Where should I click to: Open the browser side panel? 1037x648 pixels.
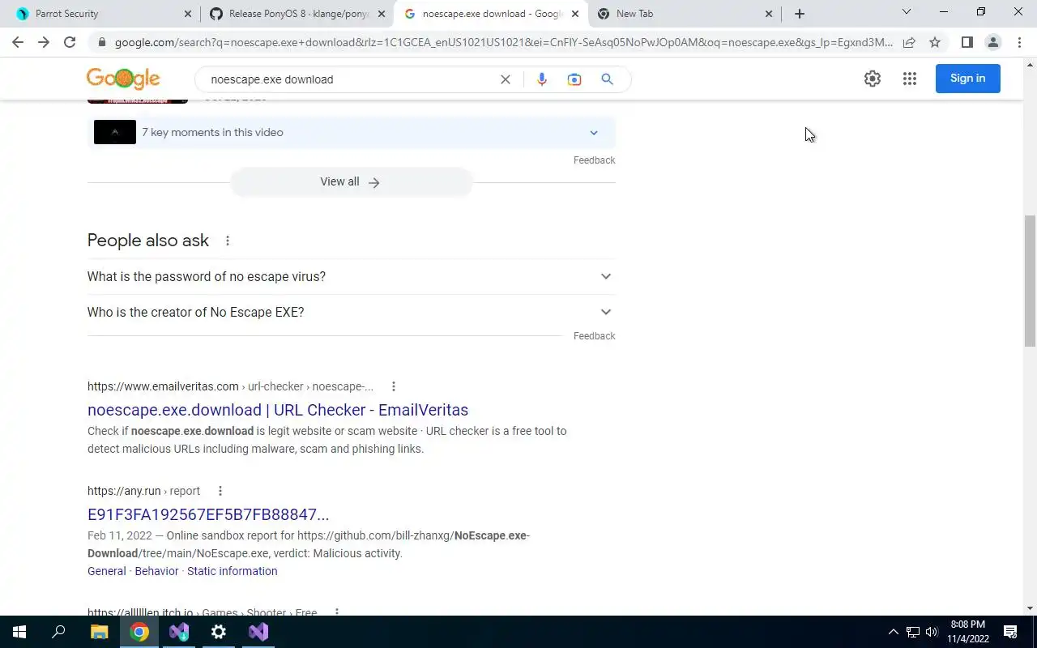click(967, 42)
